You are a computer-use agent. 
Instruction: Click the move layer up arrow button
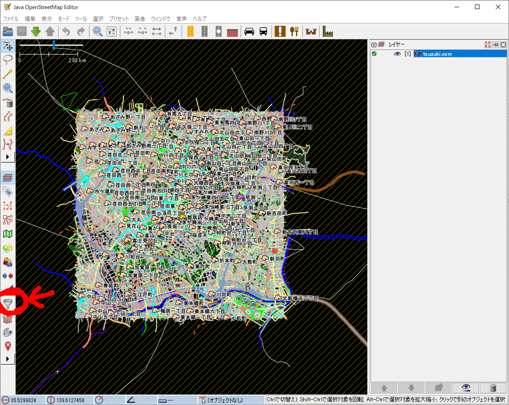pyautogui.click(x=384, y=388)
